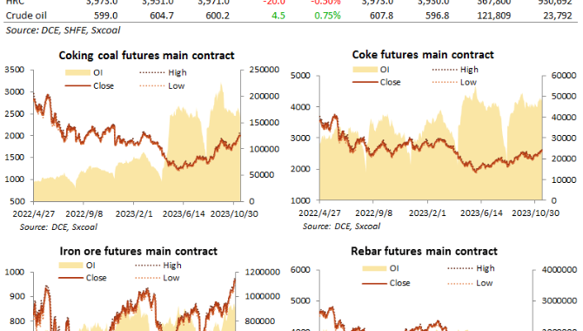Click the Close legend line in iron ore chart
Image resolution: width=583 pixels, height=331 pixels.
click(70, 278)
